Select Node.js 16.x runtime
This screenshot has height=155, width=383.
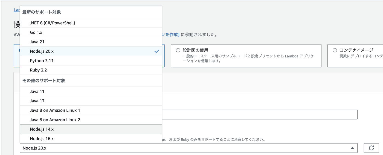click(91, 139)
